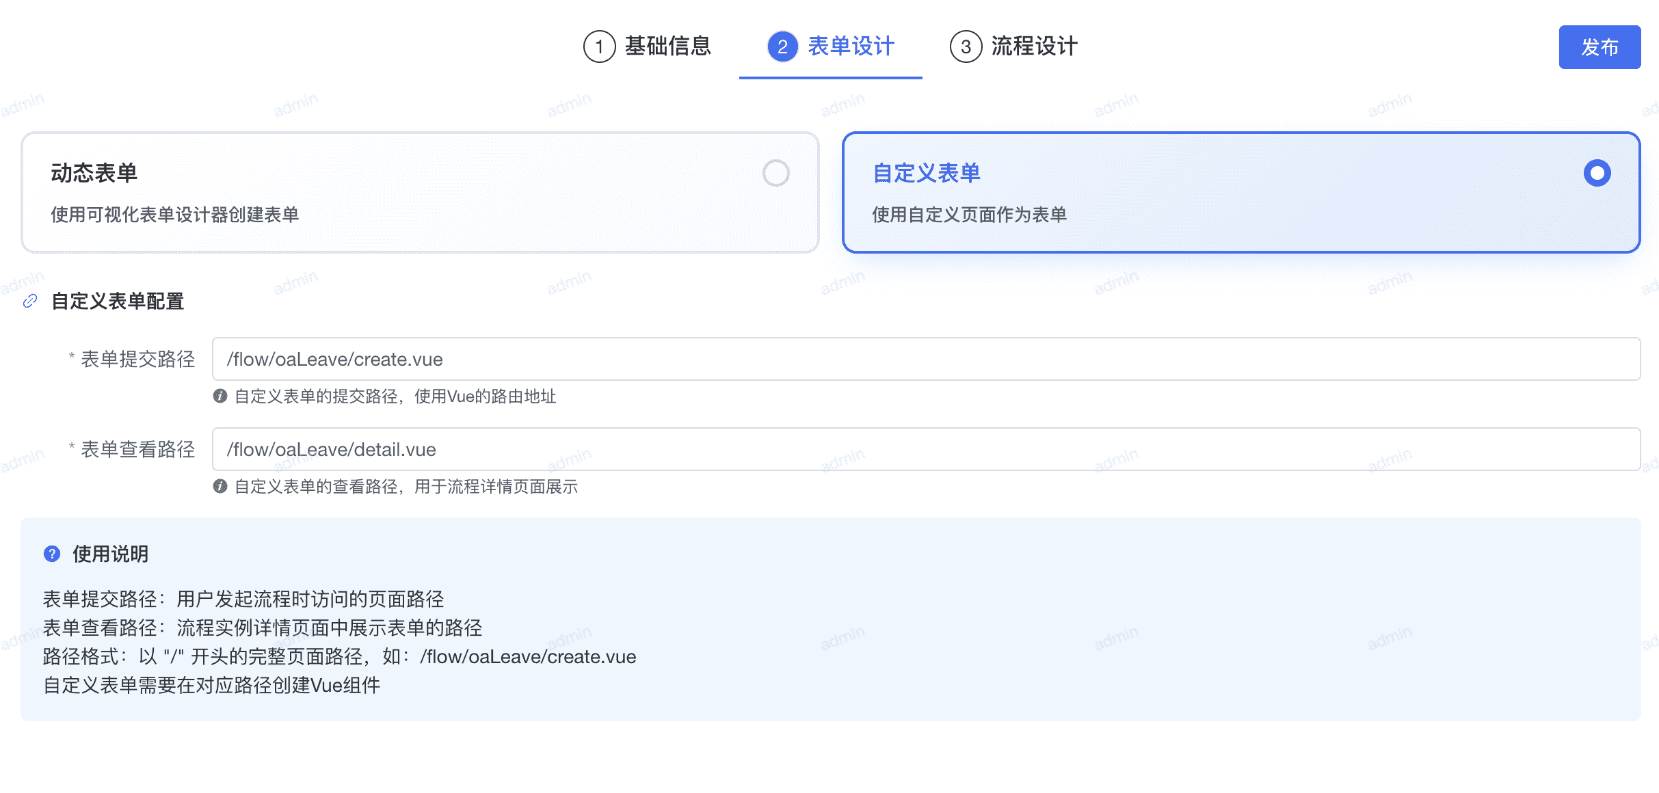
Task: Select the 自定义表单 radio button
Action: click(x=1597, y=173)
